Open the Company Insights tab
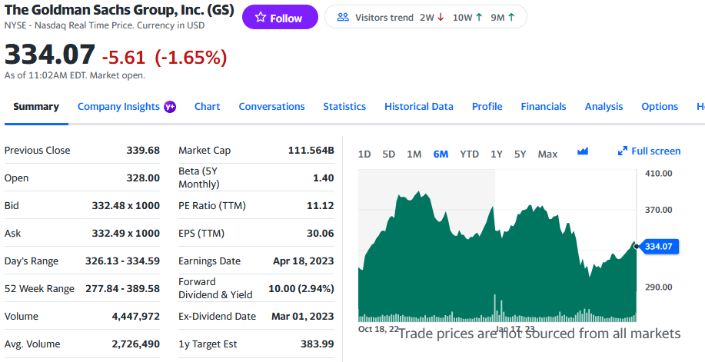The width and height of the screenshot is (705, 362). 118,107
